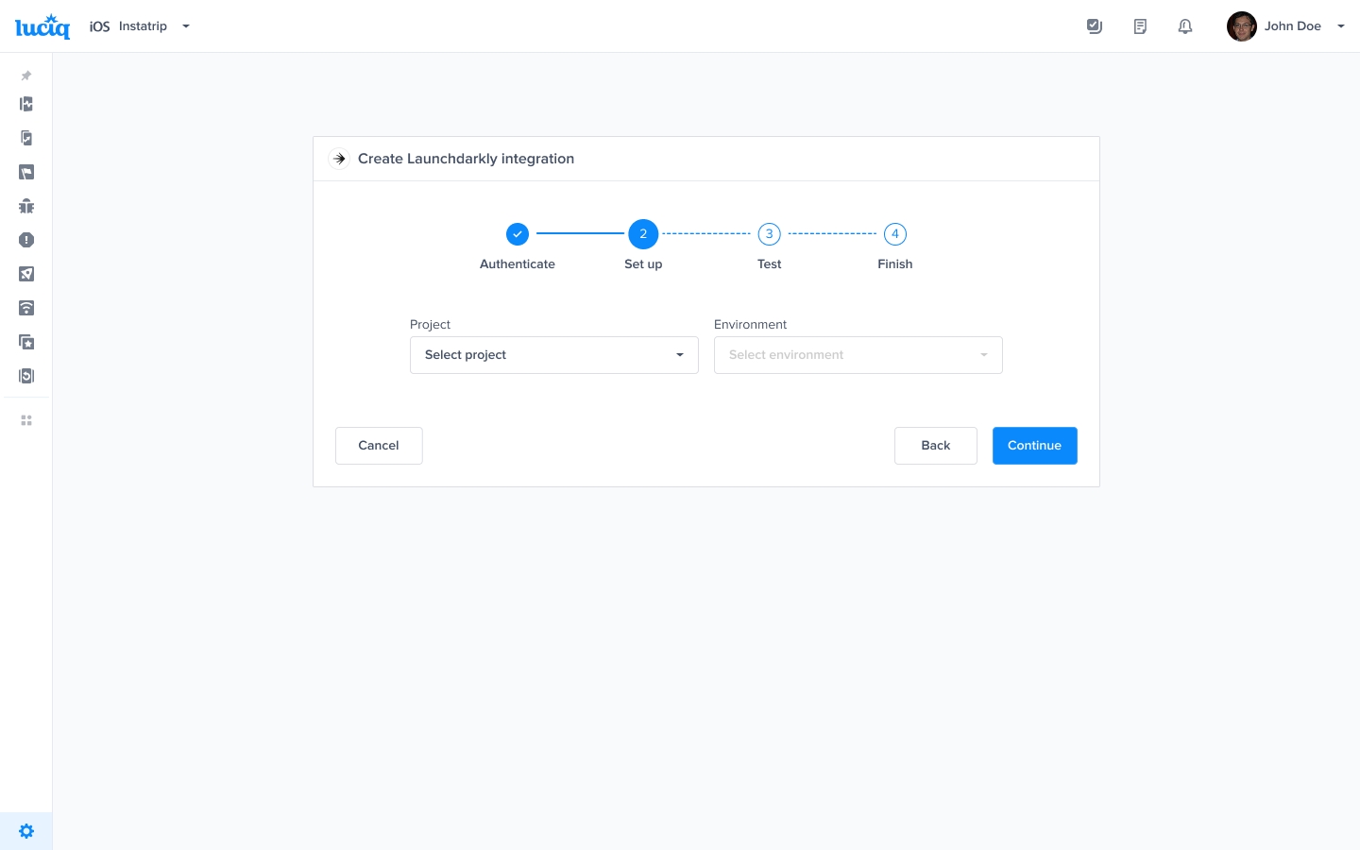This screenshot has height=850, width=1360.
Task: Open the Select environment dropdown
Action: pyautogui.click(x=858, y=355)
